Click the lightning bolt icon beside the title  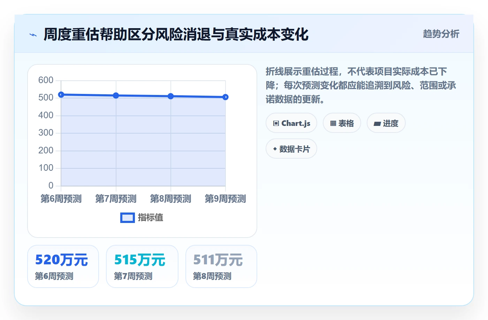[33, 35]
